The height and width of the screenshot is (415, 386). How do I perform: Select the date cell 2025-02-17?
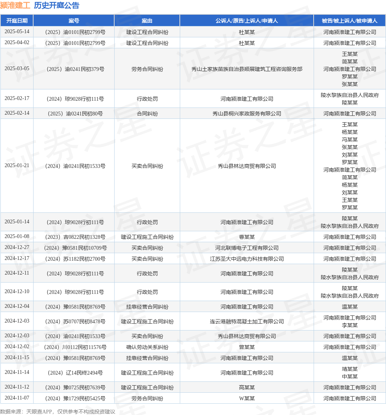pyautogui.click(x=17, y=98)
